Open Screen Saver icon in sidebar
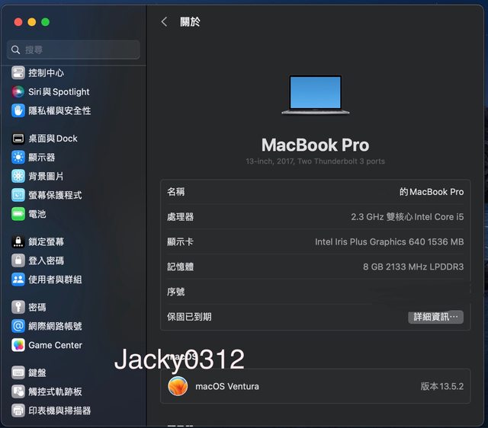The height and width of the screenshot is (428, 488). (18, 195)
